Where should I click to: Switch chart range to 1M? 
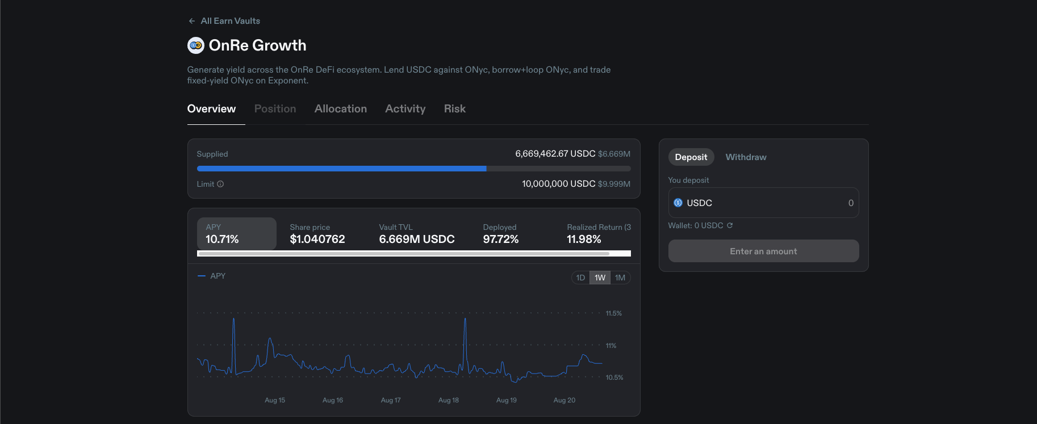(620, 278)
